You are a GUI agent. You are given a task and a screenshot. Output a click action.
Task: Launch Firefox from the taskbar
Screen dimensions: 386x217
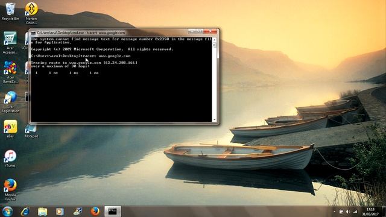(x=95, y=212)
